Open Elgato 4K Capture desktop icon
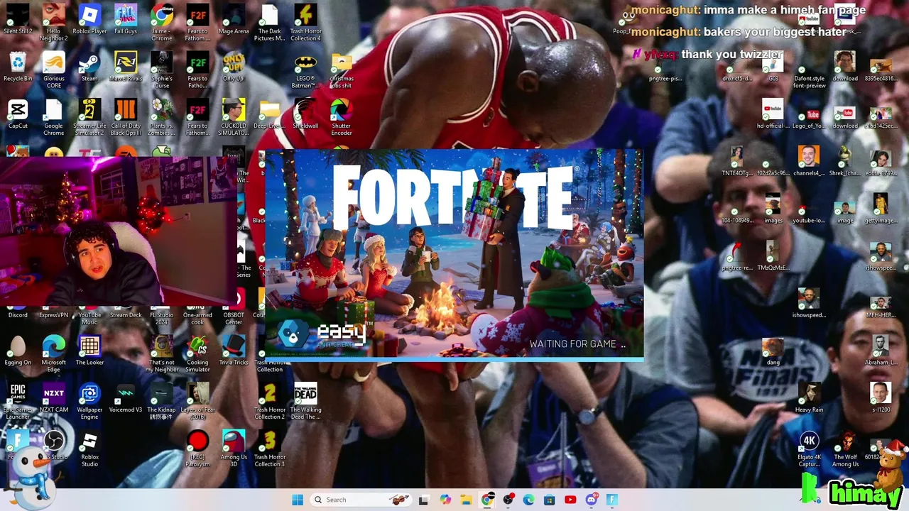Viewport: 909px width, 511px height. click(809, 448)
